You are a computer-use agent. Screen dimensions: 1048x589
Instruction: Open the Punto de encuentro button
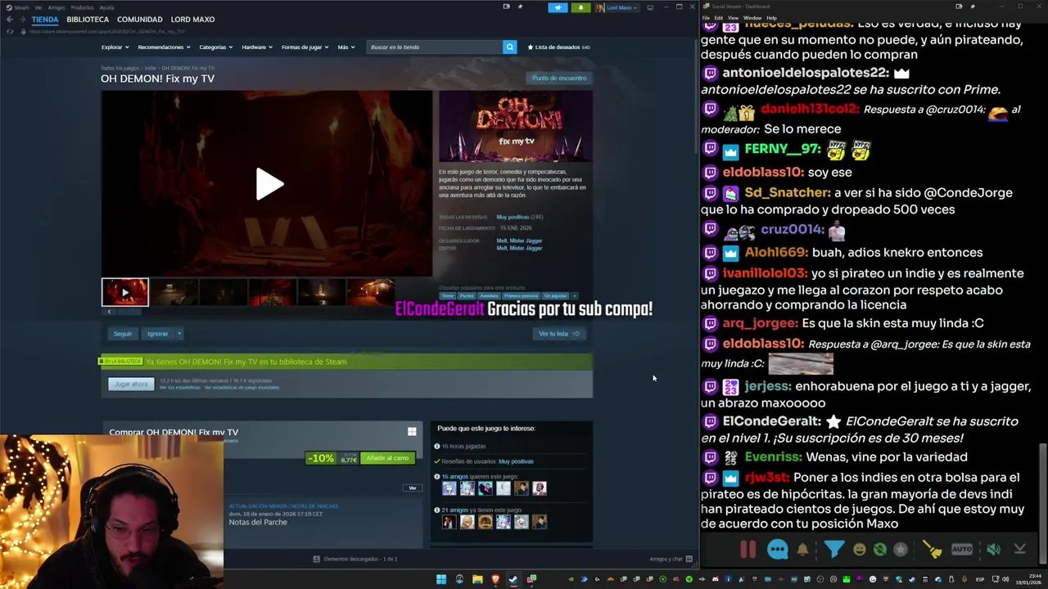click(x=559, y=78)
